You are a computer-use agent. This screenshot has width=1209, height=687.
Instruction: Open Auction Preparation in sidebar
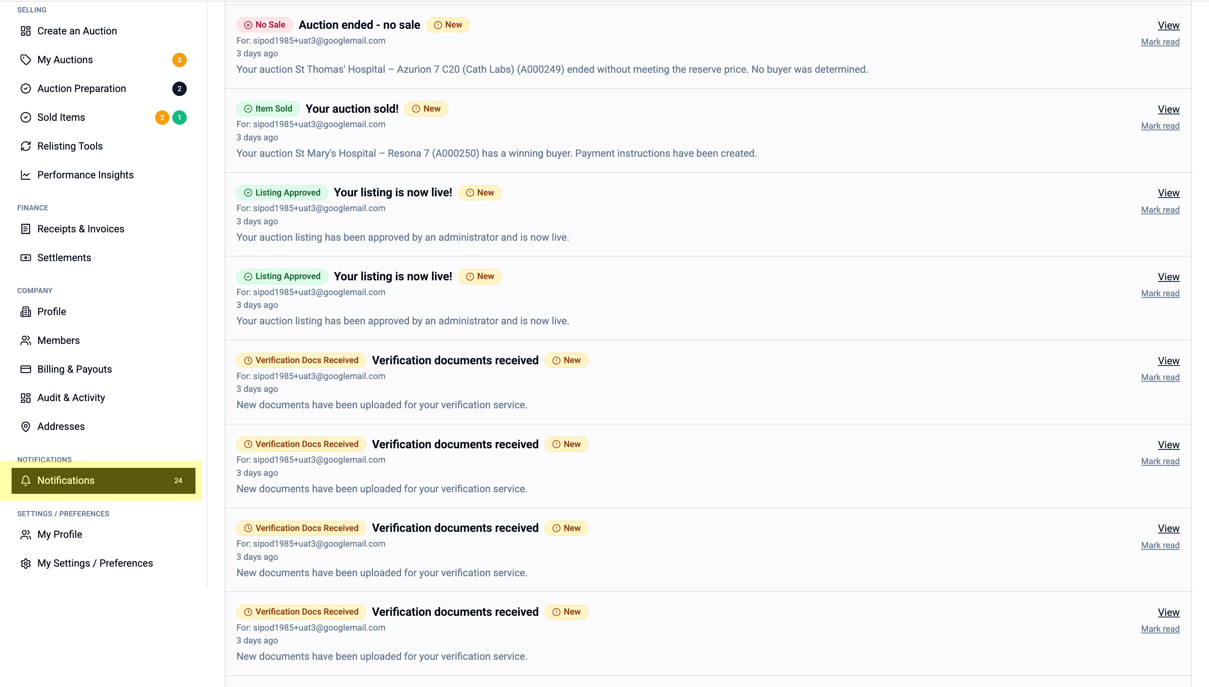click(x=82, y=89)
